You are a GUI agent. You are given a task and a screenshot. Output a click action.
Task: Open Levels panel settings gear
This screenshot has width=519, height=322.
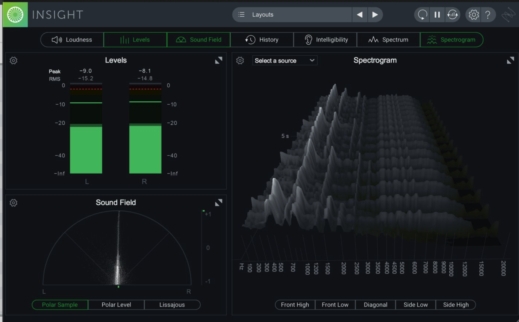(13, 60)
